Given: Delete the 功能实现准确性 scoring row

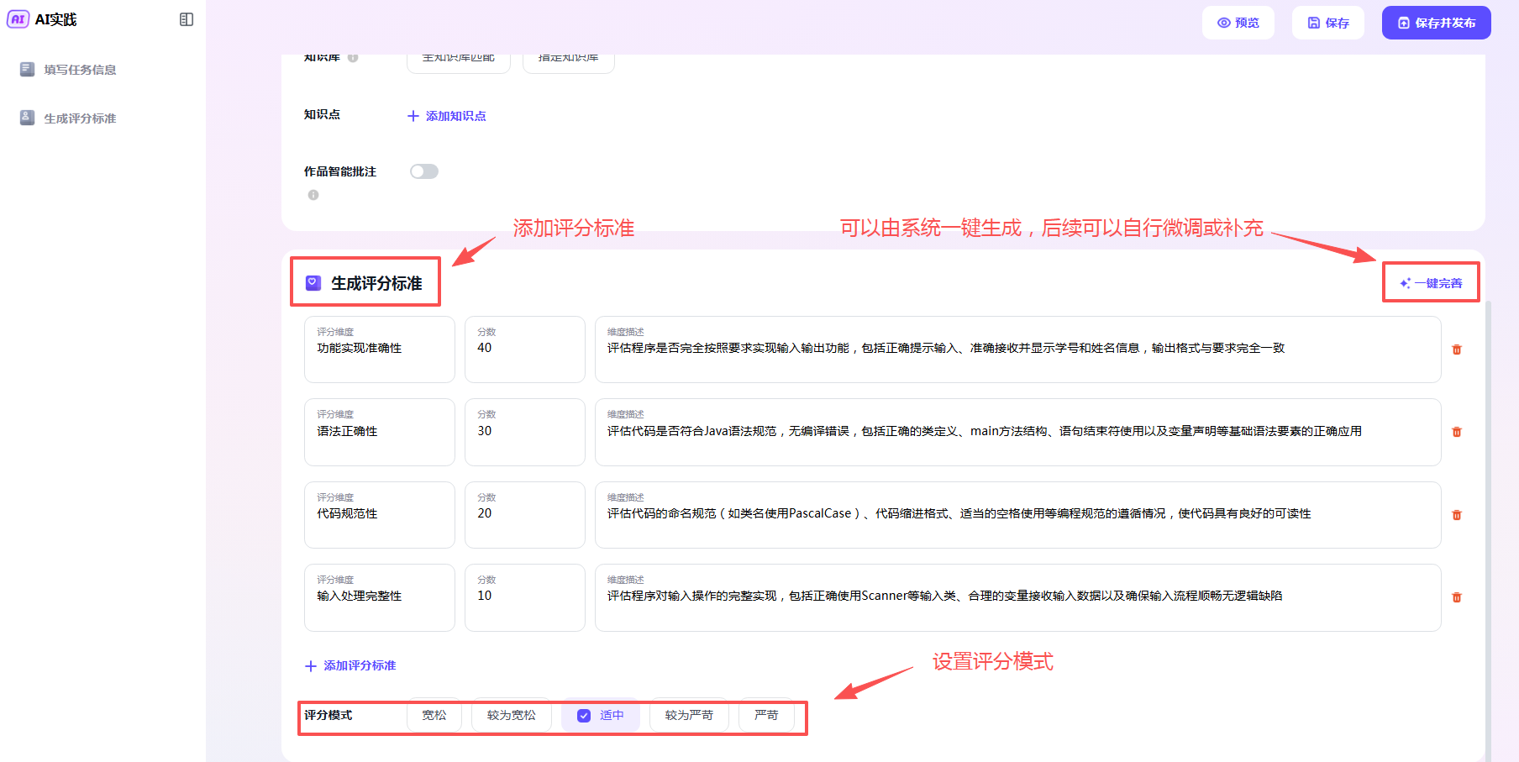Looking at the screenshot, I should pos(1457,349).
